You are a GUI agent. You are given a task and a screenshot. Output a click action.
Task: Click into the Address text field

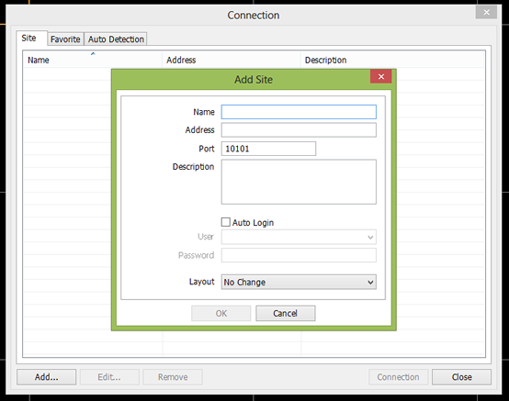click(x=299, y=130)
